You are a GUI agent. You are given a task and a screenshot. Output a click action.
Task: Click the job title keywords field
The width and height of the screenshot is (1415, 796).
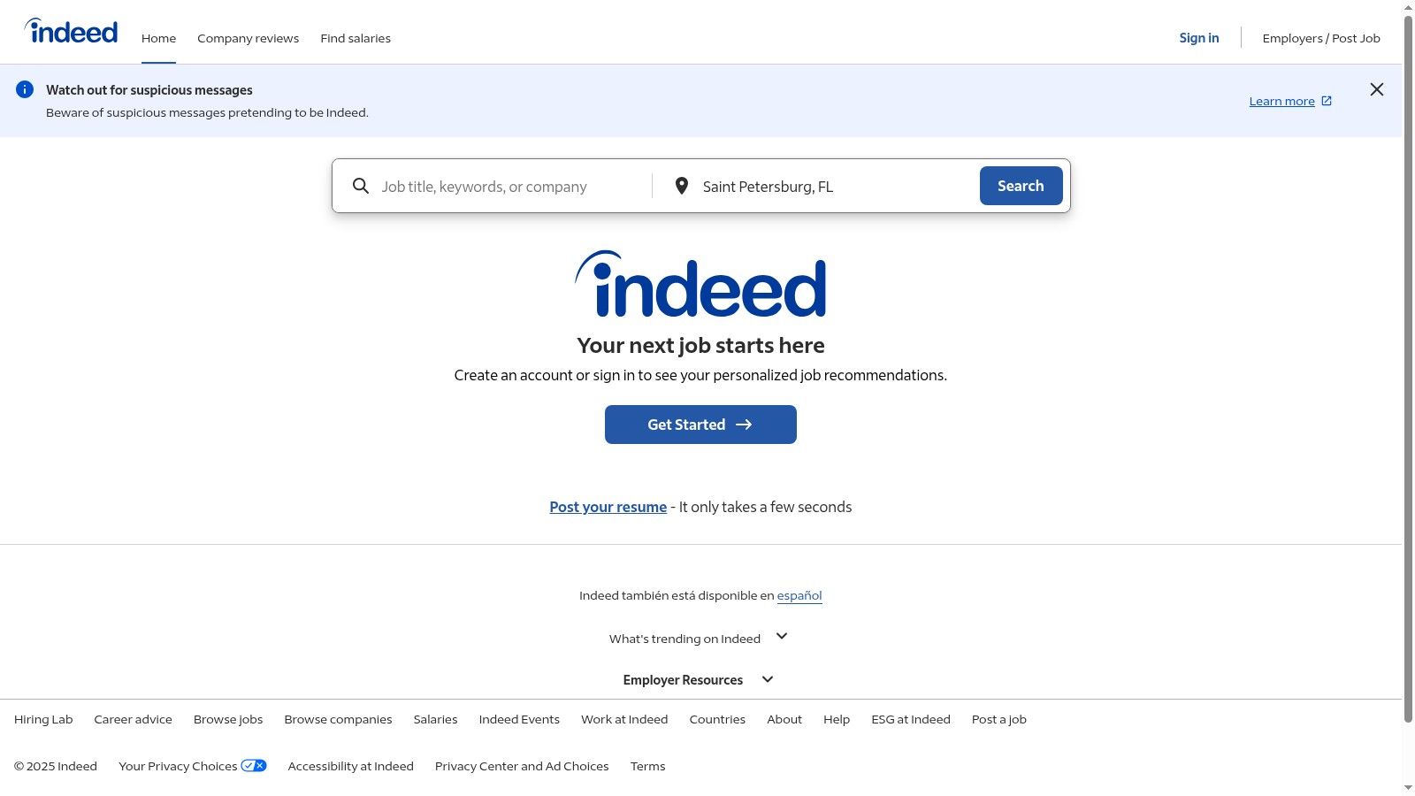point(504,186)
